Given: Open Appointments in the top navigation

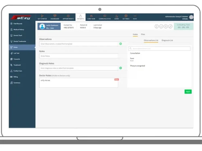Looking at the screenshot, I should pyautogui.click(x=68, y=17).
